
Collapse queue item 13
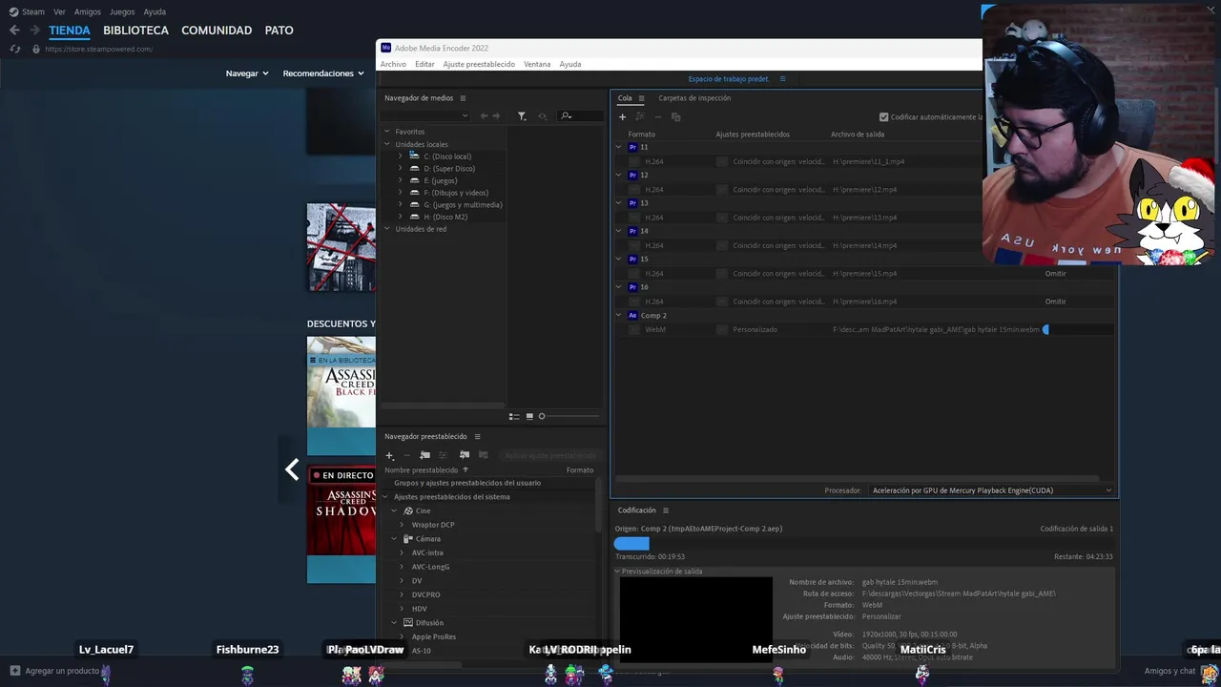point(618,203)
